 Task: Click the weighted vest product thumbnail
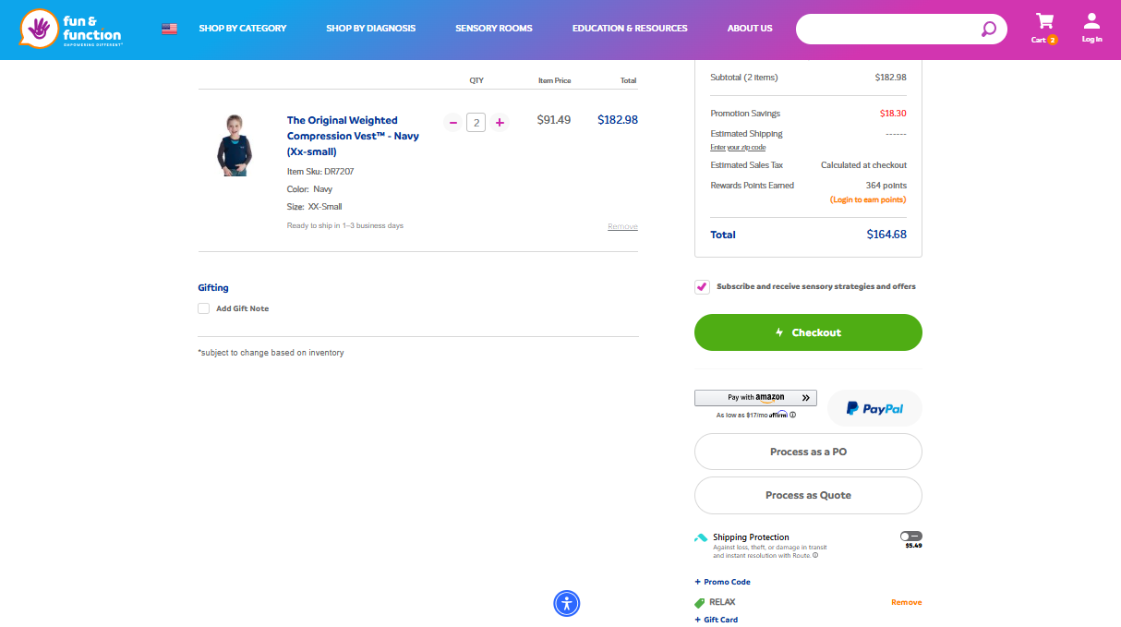tap(234, 145)
